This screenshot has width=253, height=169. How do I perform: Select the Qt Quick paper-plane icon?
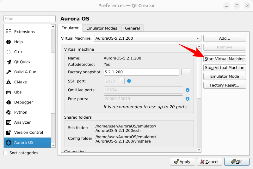9,62
